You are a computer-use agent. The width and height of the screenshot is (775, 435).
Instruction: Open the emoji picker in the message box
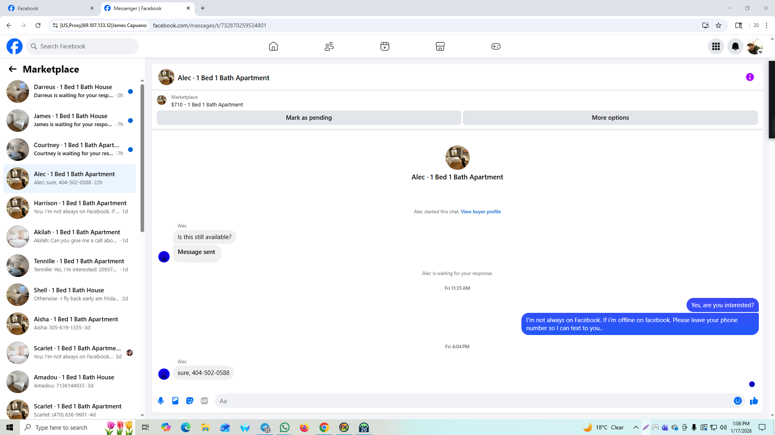738,401
